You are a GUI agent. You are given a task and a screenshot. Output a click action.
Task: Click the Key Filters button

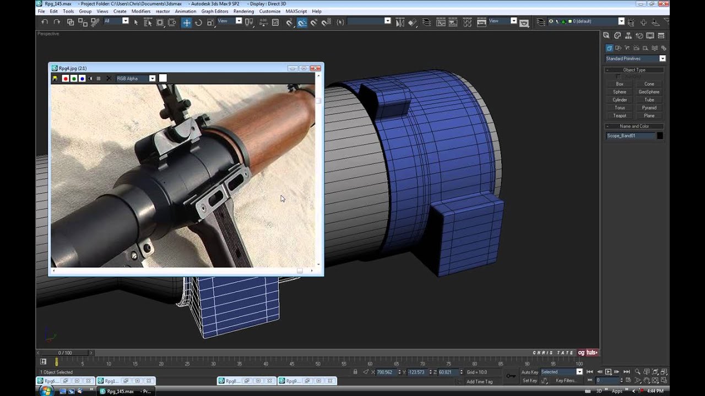click(x=566, y=381)
